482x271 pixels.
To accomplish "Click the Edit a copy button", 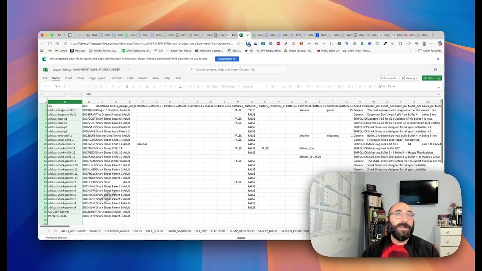I will pyautogui.click(x=432, y=78).
